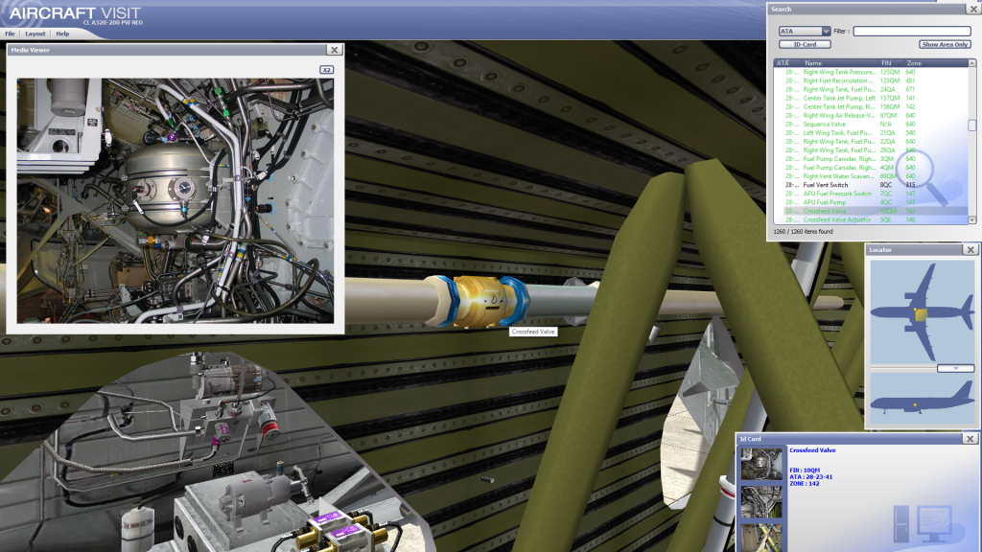Open the first Id Card photo thumbnail
The image size is (982, 552).
click(x=760, y=465)
